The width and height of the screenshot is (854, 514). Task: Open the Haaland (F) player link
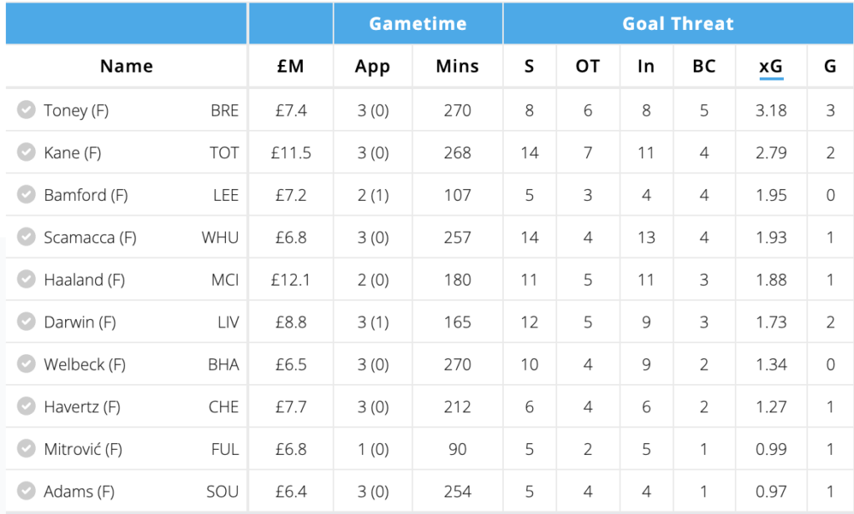tap(84, 280)
